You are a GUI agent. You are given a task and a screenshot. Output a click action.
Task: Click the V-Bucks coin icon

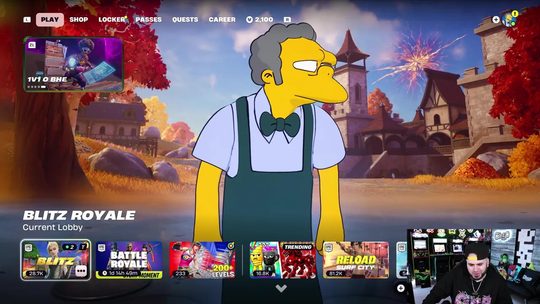click(249, 19)
